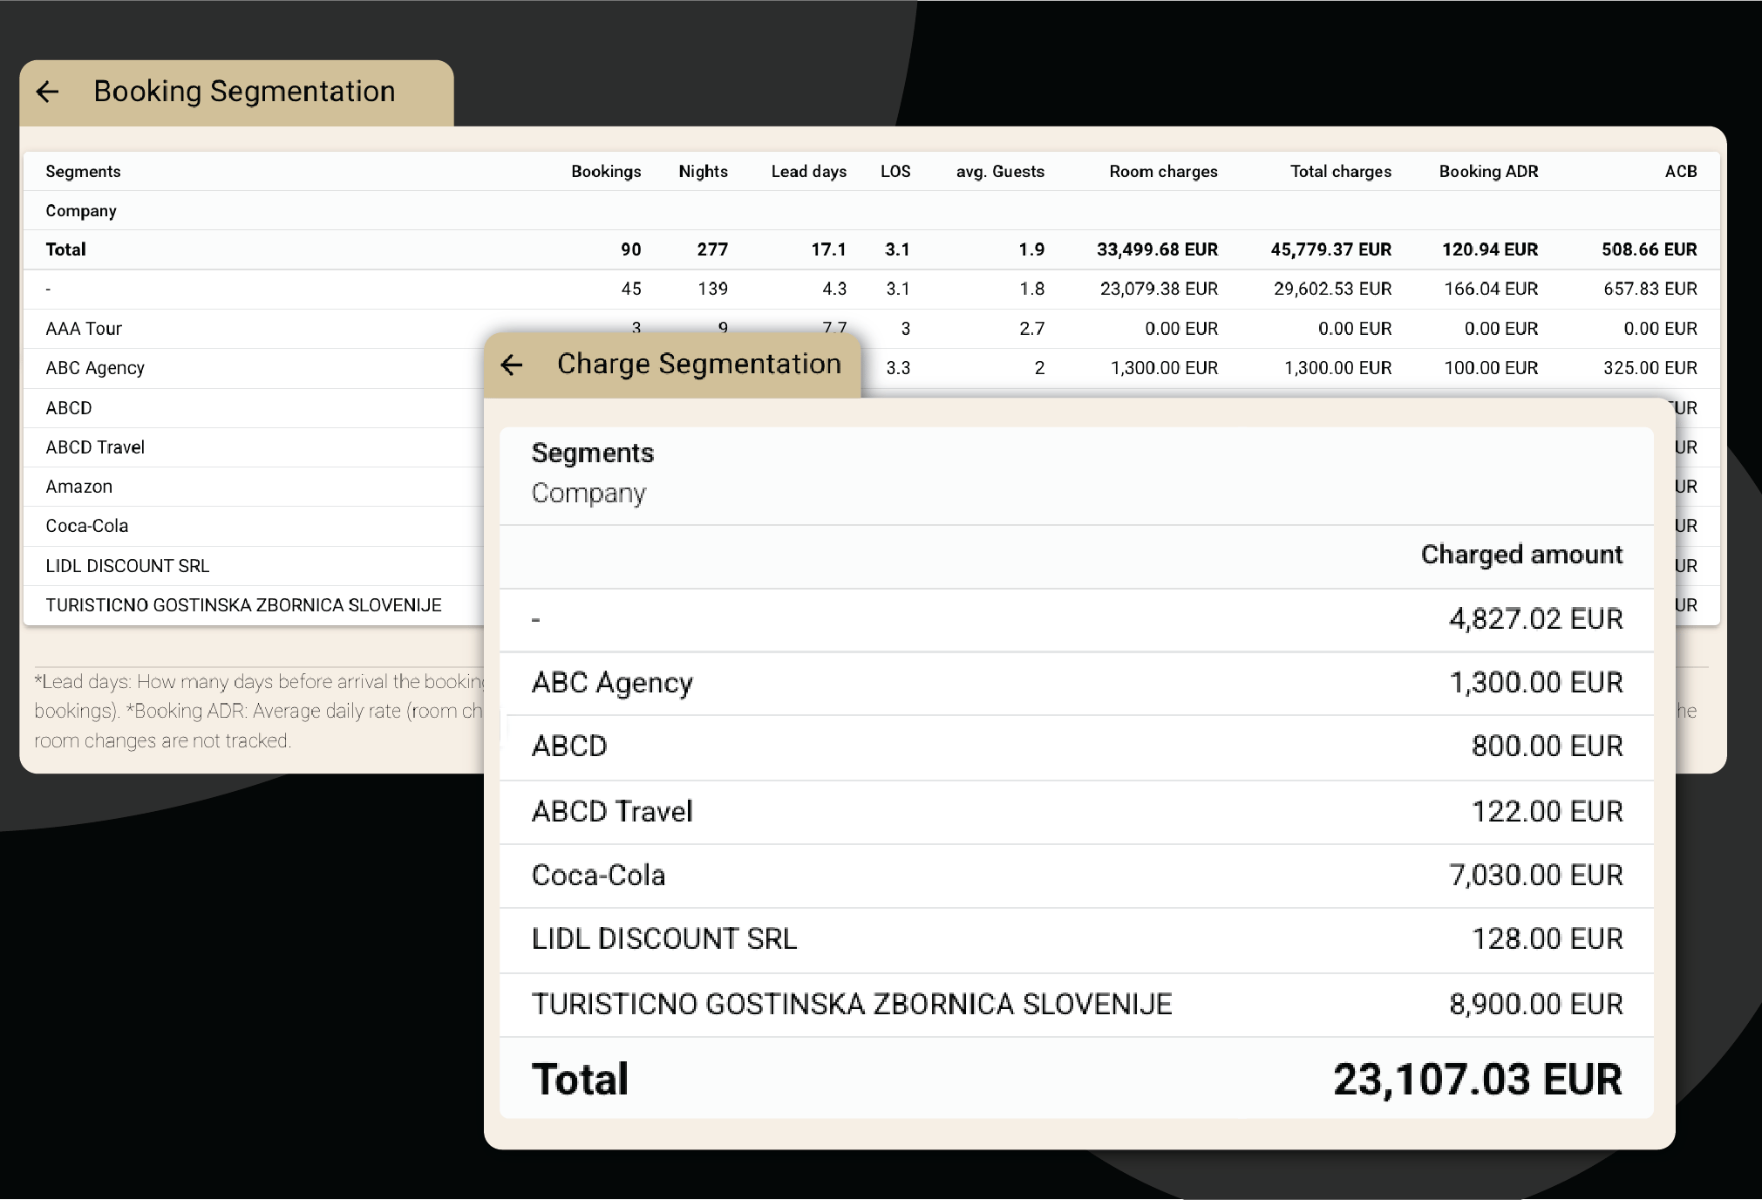Select Amazon segment row
Viewport: 1762px width, 1200px height.
point(79,487)
